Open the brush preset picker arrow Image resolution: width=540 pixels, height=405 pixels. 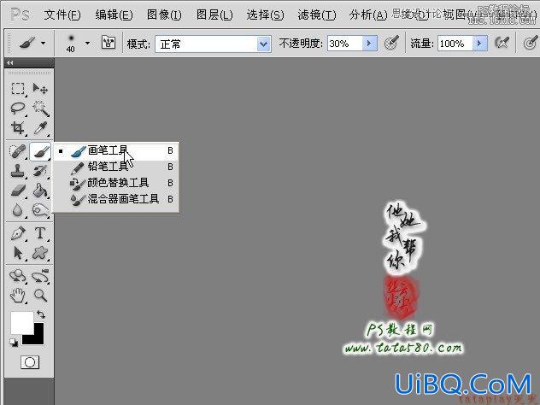point(87,44)
